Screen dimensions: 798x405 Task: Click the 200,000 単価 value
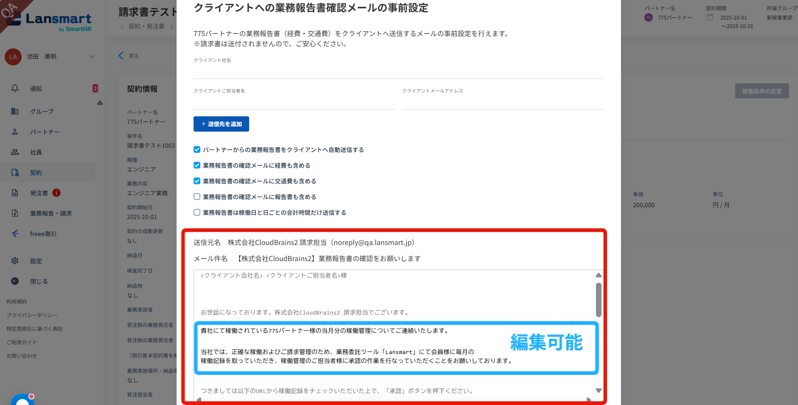(x=643, y=205)
